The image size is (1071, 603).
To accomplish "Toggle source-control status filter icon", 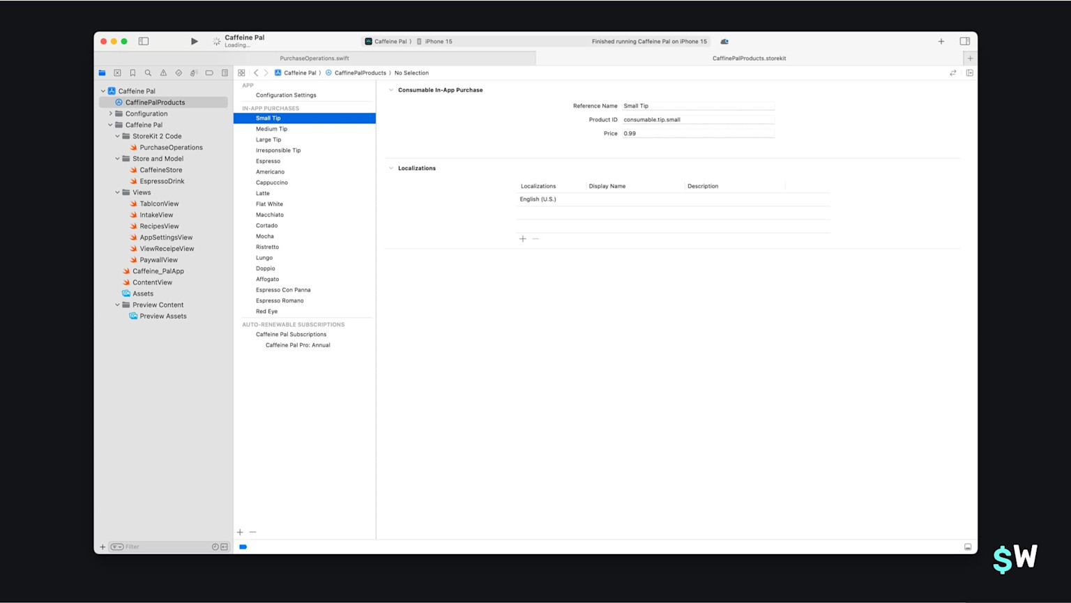I will pyautogui.click(x=224, y=547).
